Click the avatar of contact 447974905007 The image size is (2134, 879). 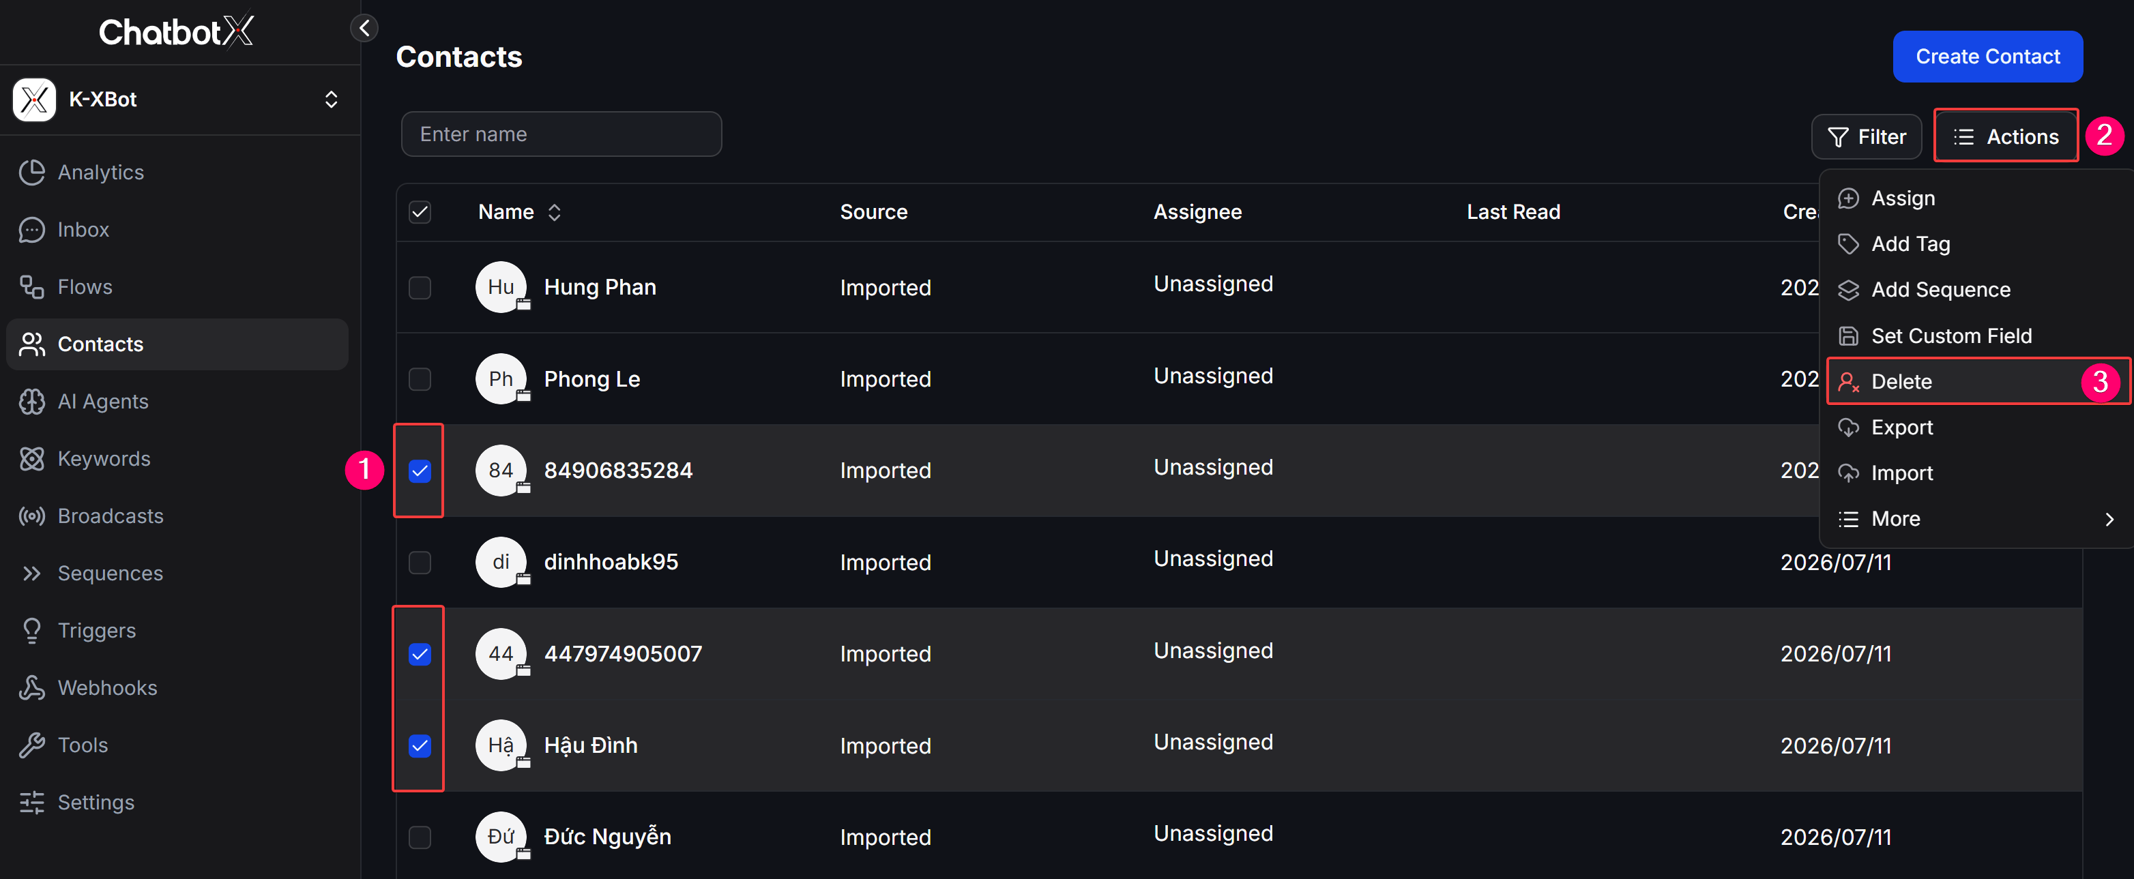click(x=501, y=653)
